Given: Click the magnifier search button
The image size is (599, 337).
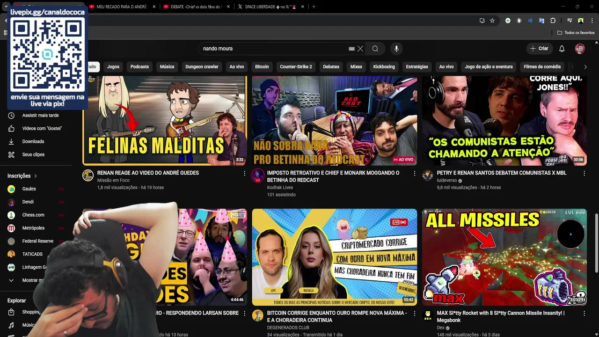Looking at the screenshot, I should (375, 49).
